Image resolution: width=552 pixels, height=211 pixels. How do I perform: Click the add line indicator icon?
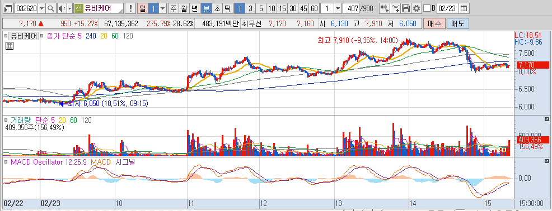coord(396,8)
